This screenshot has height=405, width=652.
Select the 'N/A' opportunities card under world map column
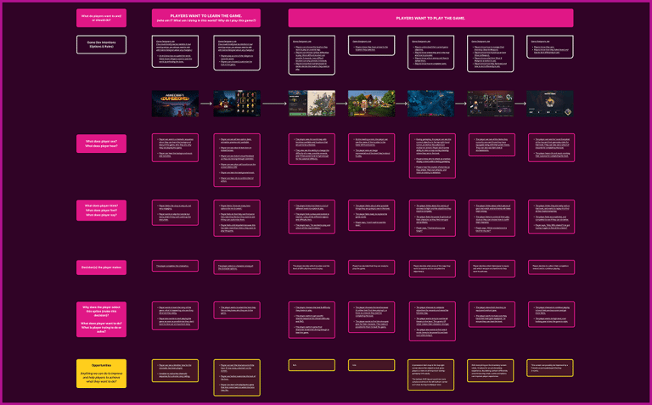(x=312, y=365)
